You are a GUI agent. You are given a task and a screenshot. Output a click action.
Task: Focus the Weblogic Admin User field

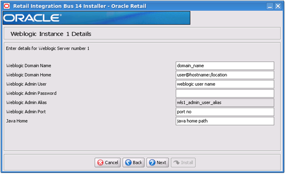point(225,84)
